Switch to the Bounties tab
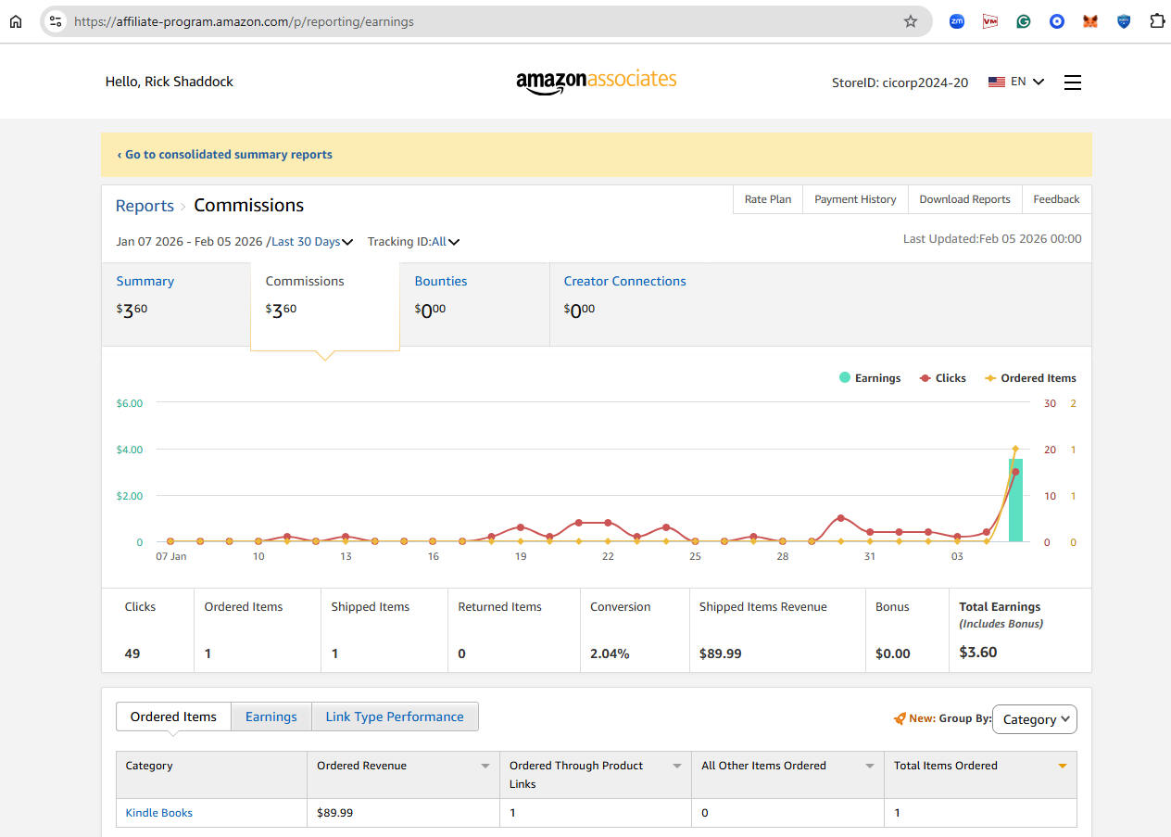Screen dimensions: 1171x837 pyautogui.click(x=441, y=282)
